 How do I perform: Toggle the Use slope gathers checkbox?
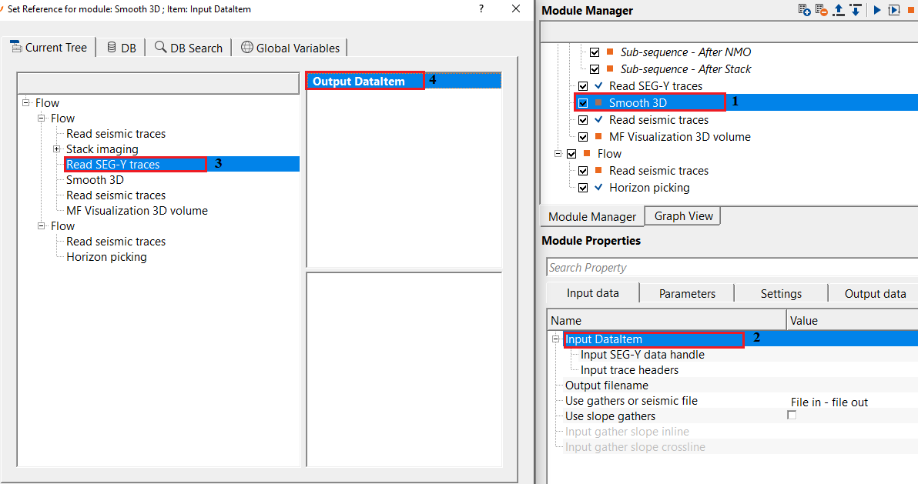coord(791,416)
